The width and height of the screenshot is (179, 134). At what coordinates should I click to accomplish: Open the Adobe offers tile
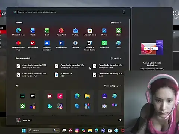click(x=33, y=44)
